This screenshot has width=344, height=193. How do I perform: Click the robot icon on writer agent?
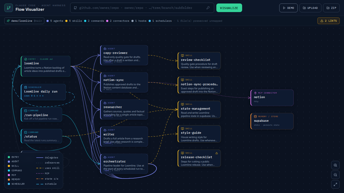coord(105,130)
